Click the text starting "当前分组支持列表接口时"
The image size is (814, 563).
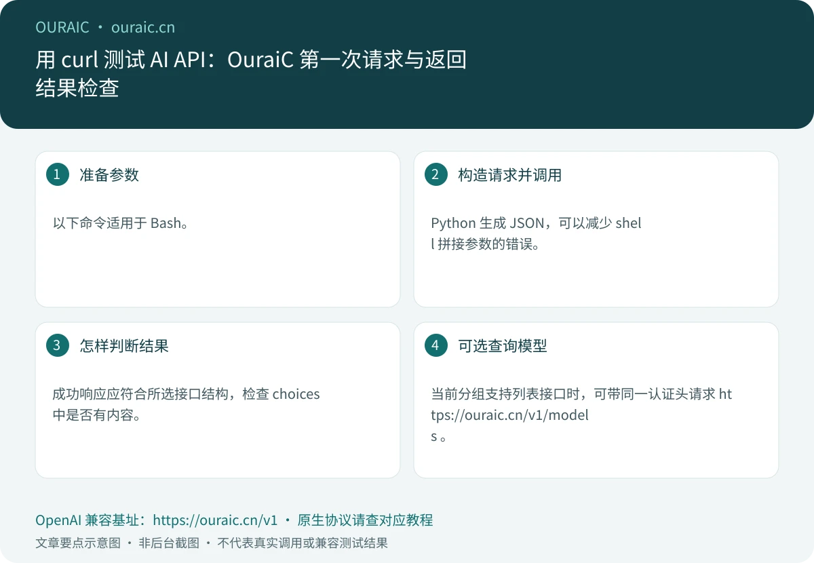point(581,415)
